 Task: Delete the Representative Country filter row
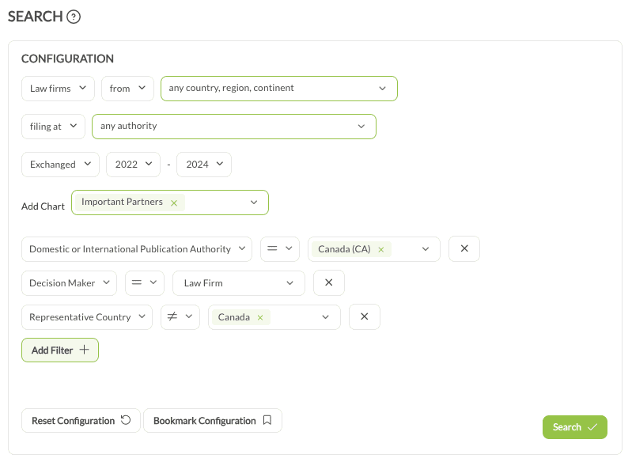pyautogui.click(x=365, y=317)
